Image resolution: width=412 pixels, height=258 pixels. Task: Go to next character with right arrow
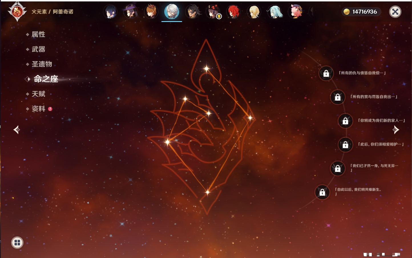point(396,130)
